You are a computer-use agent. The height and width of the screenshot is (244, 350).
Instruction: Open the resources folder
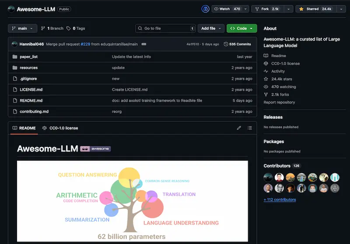click(28, 68)
